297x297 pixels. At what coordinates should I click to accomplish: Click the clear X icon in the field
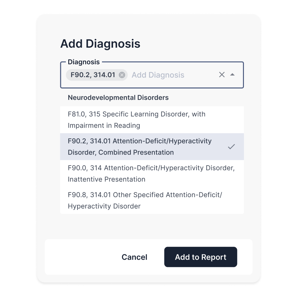pyautogui.click(x=221, y=75)
